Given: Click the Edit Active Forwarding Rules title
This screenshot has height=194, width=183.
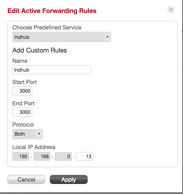Looking at the screenshot, I should coord(52,11).
